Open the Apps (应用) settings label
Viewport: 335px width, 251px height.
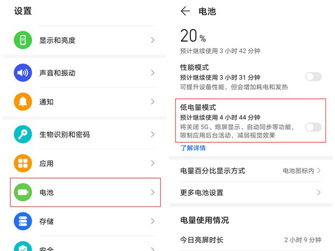(x=46, y=163)
